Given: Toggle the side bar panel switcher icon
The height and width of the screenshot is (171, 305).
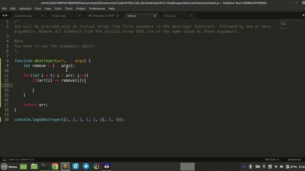Looking at the screenshot, I should (4, 160).
